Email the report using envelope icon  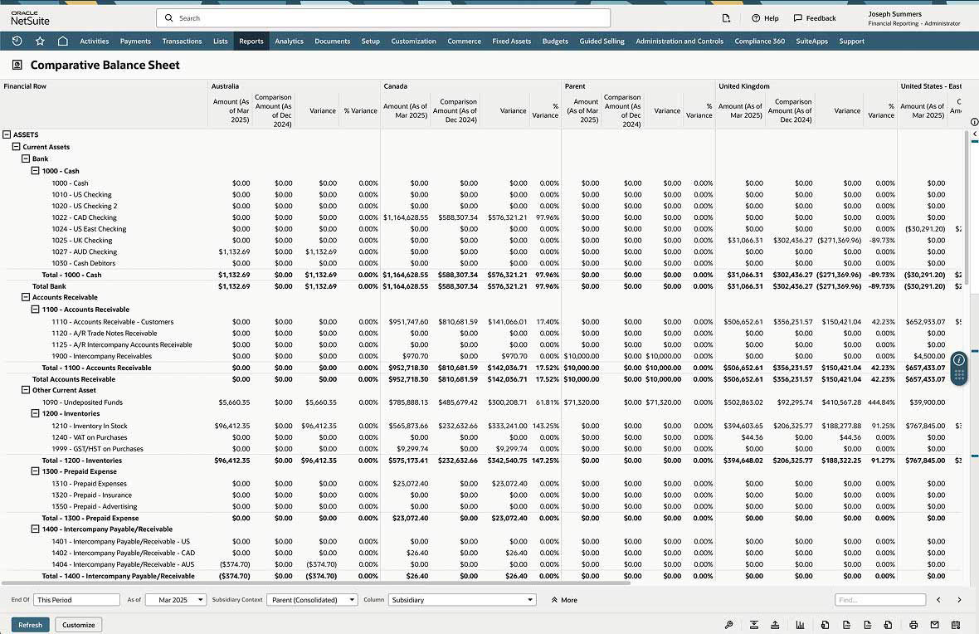click(934, 625)
